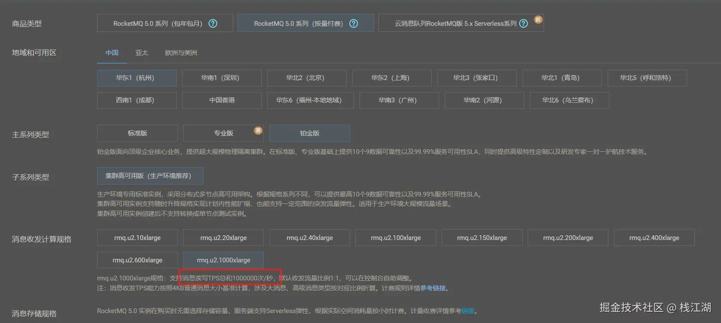Click the 商品类型 label
The height and width of the screenshot is (323, 721).
pos(27,24)
